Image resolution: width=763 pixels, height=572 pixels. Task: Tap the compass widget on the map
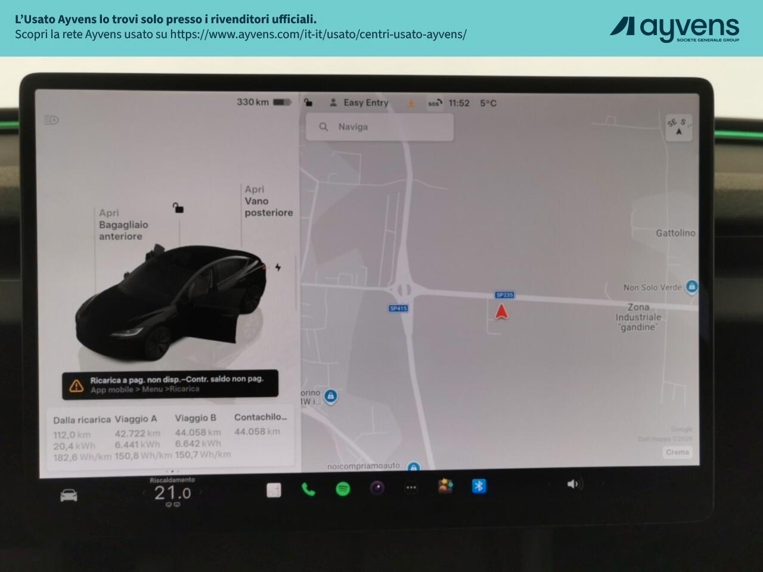coord(678,127)
